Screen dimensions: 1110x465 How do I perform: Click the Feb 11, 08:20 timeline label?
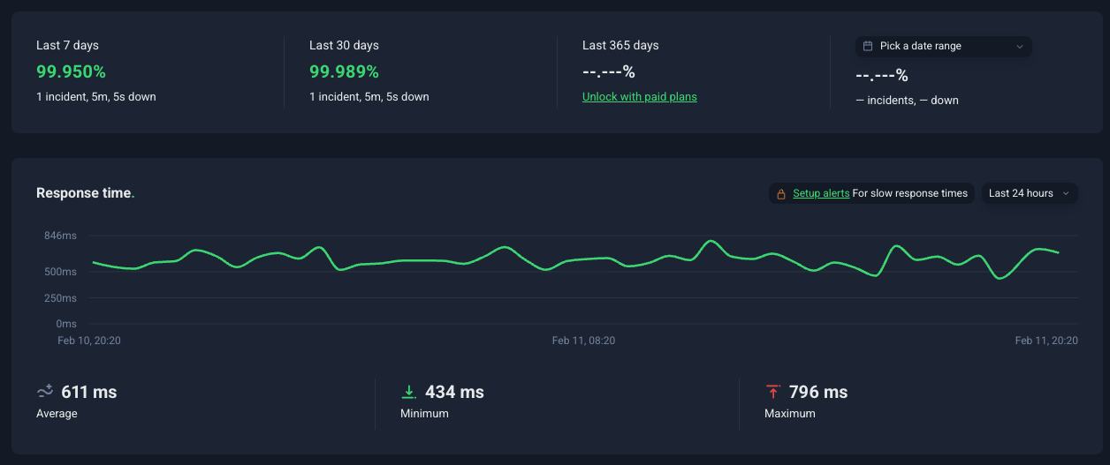[x=583, y=341]
